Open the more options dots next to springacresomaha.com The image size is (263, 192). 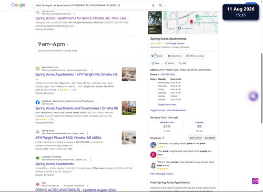click(x=74, y=14)
